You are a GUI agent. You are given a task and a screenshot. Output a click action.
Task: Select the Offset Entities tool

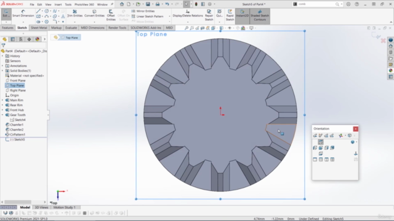coord(111,15)
